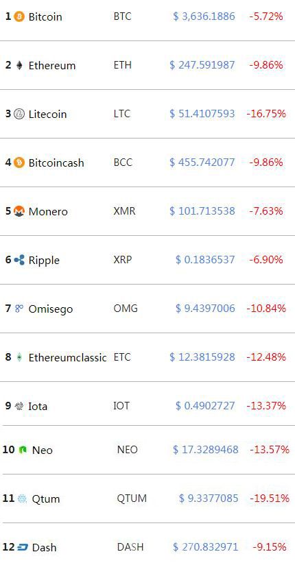Click the blue Ripple logo icon
The width and height of the screenshot is (295, 565).
pos(19,260)
